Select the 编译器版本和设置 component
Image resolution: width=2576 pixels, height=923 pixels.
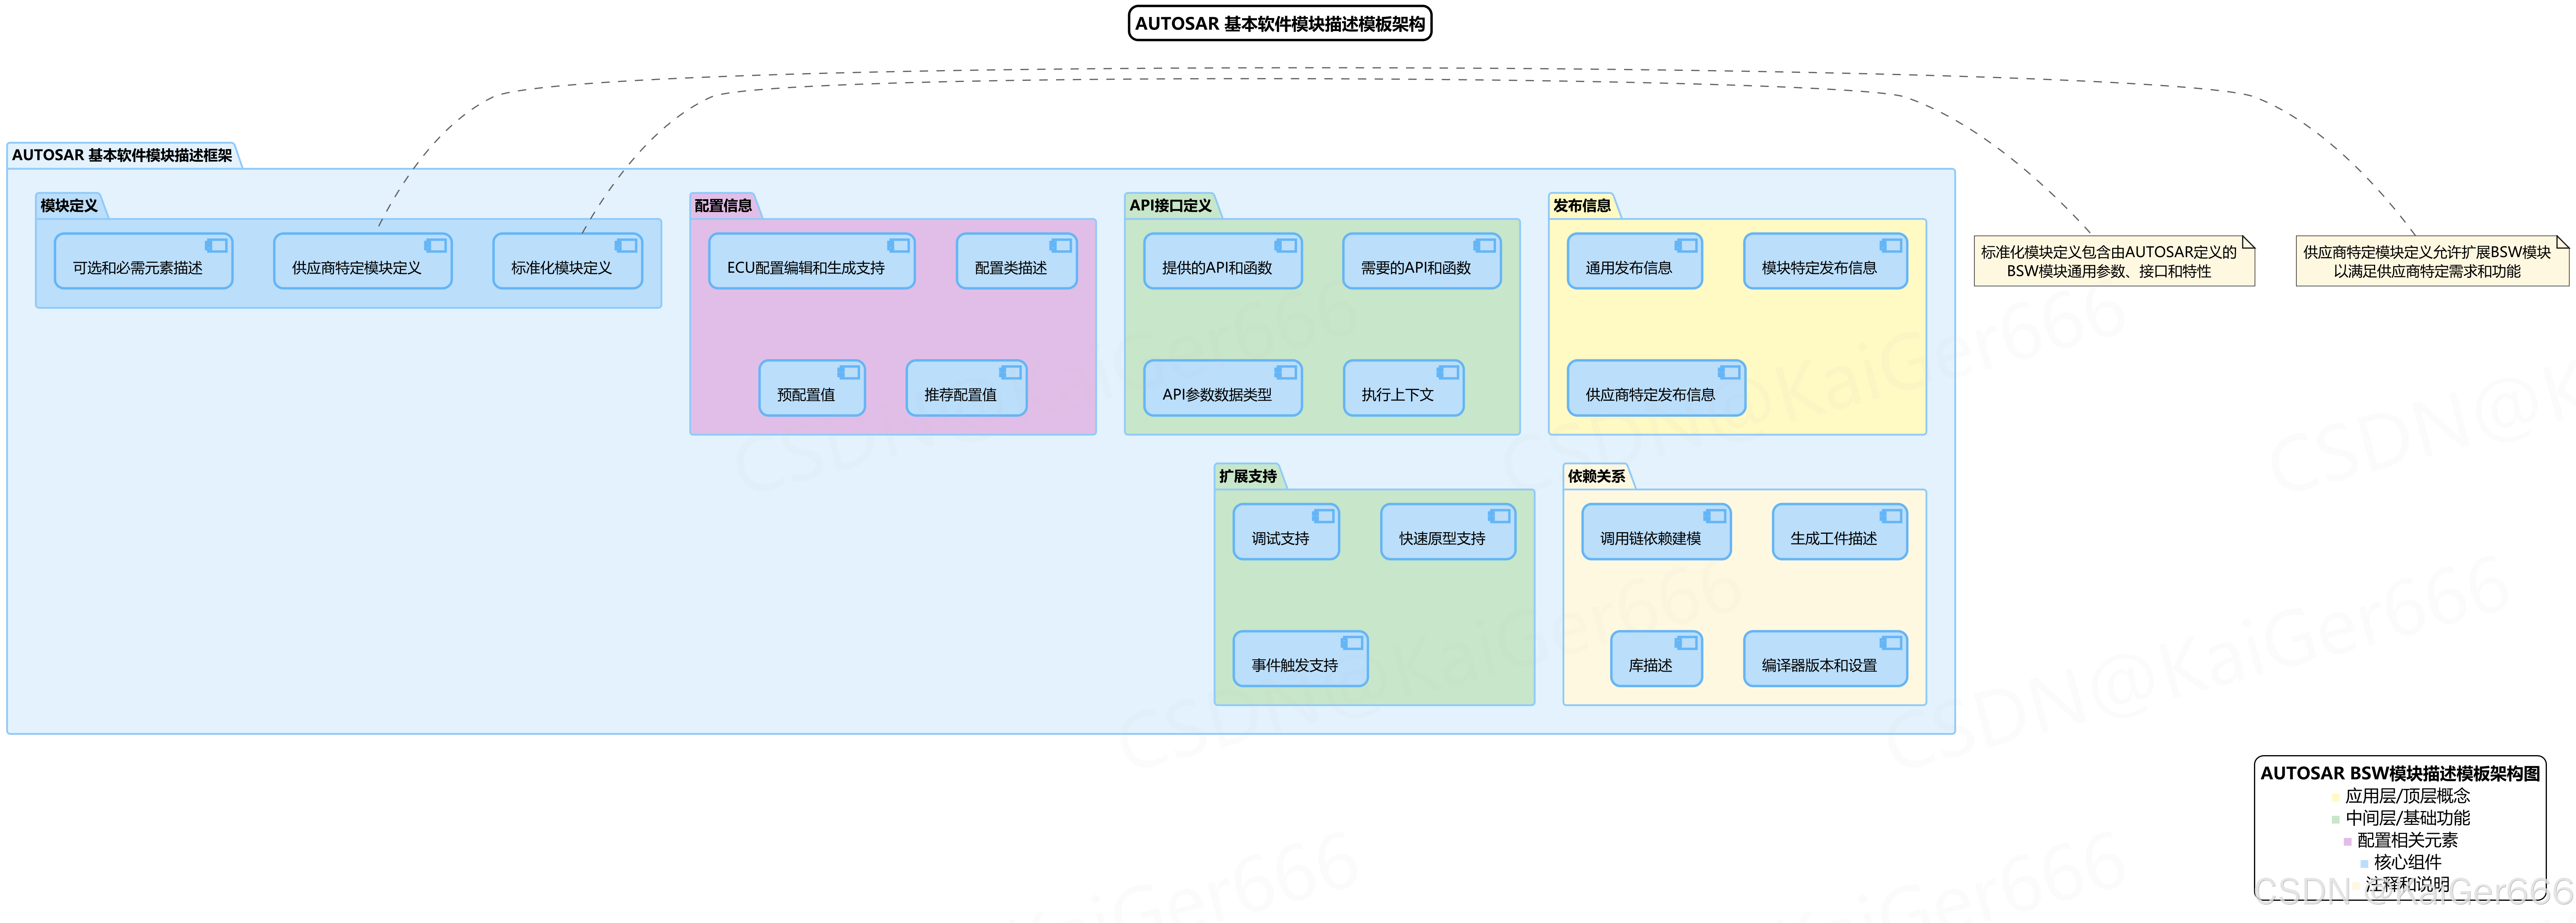tap(1825, 659)
